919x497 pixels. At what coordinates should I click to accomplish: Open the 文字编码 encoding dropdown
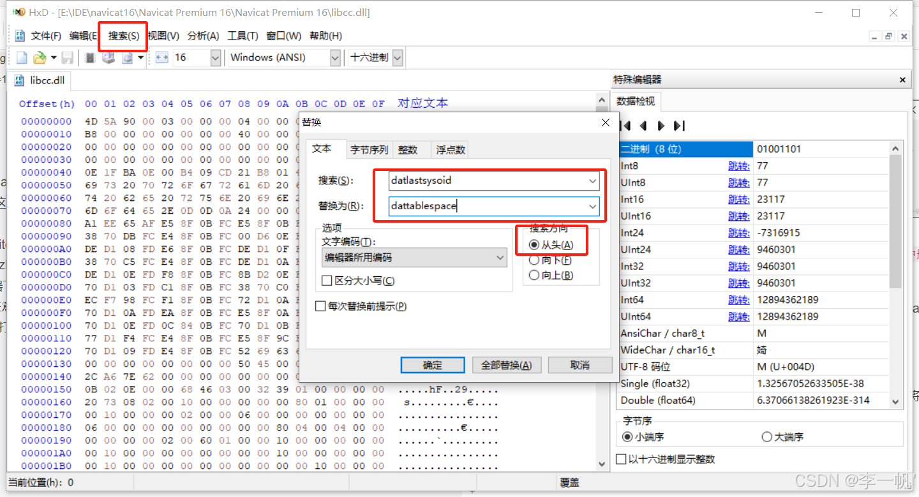point(414,258)
